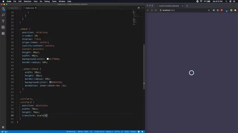Click the color swatch beside #464159
Screen dimensions: 238x133
[50, 82]
